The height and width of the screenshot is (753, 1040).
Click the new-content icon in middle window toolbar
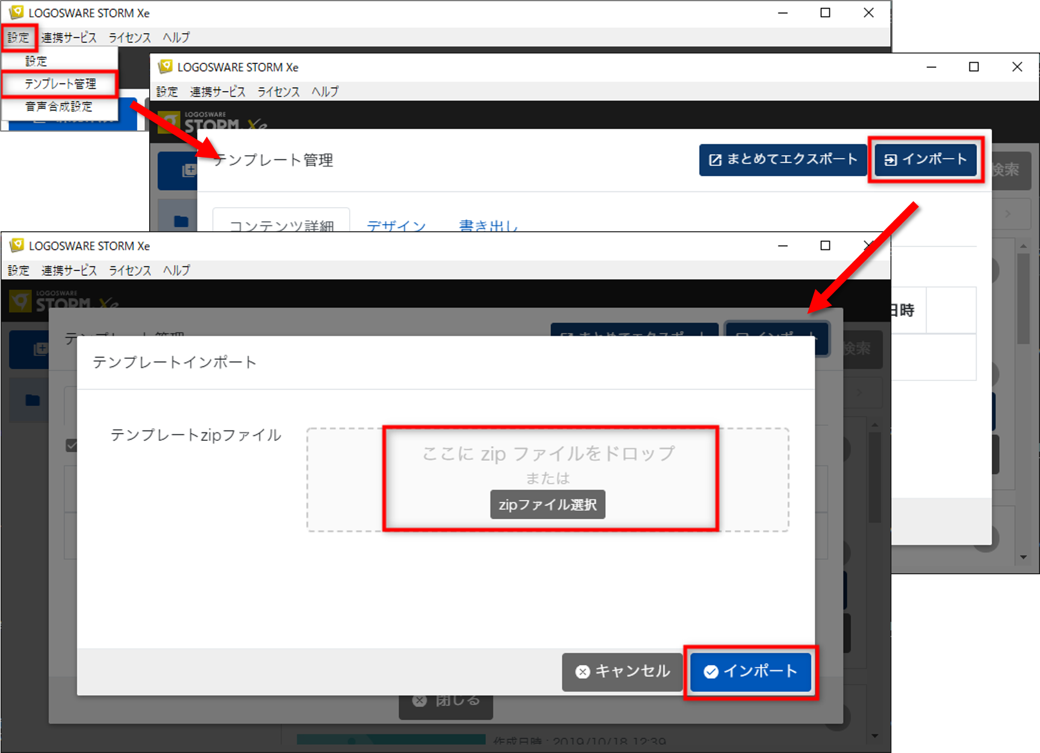pyautogui.click(x=189, y=171)
